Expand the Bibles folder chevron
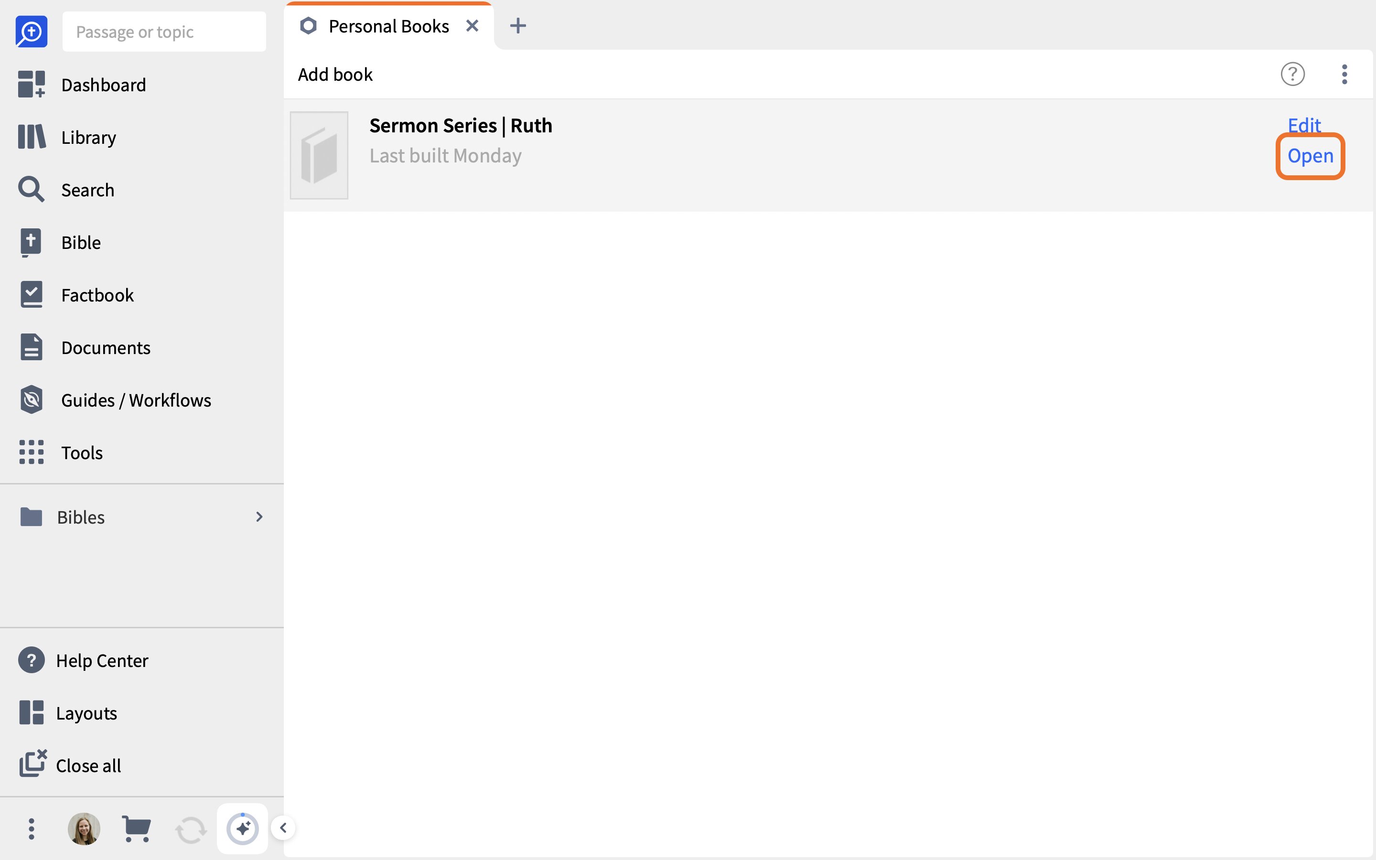The image size is (1376, 860). click(259, 516)
